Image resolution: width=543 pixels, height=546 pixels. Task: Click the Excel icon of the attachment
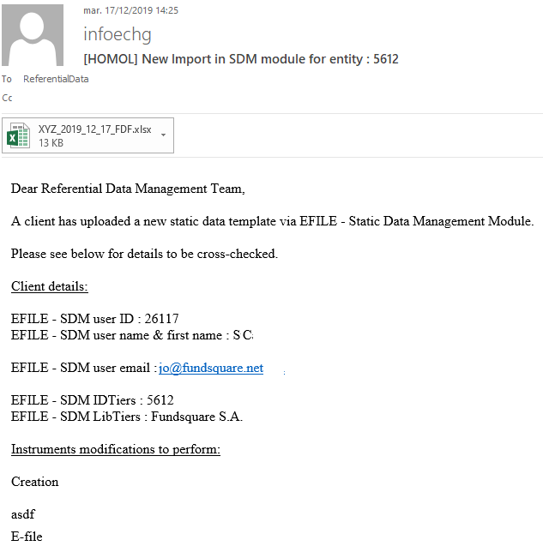(18, 135)
